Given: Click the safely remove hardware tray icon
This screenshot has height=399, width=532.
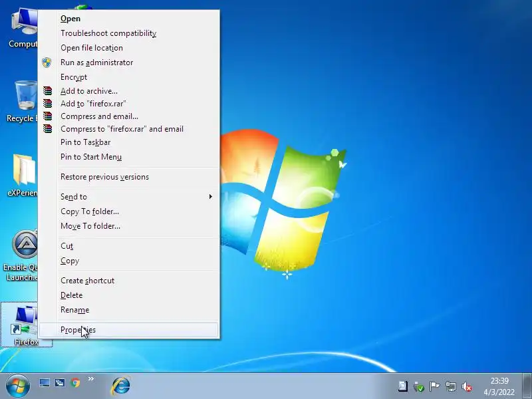Looking at the screenshot, I should (x=419, y=386).
